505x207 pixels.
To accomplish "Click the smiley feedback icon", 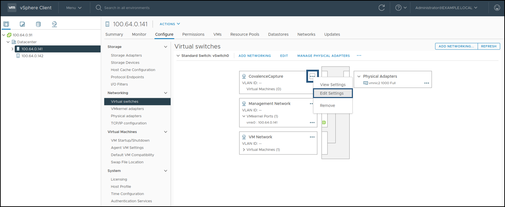I will [x=497, y=8].
